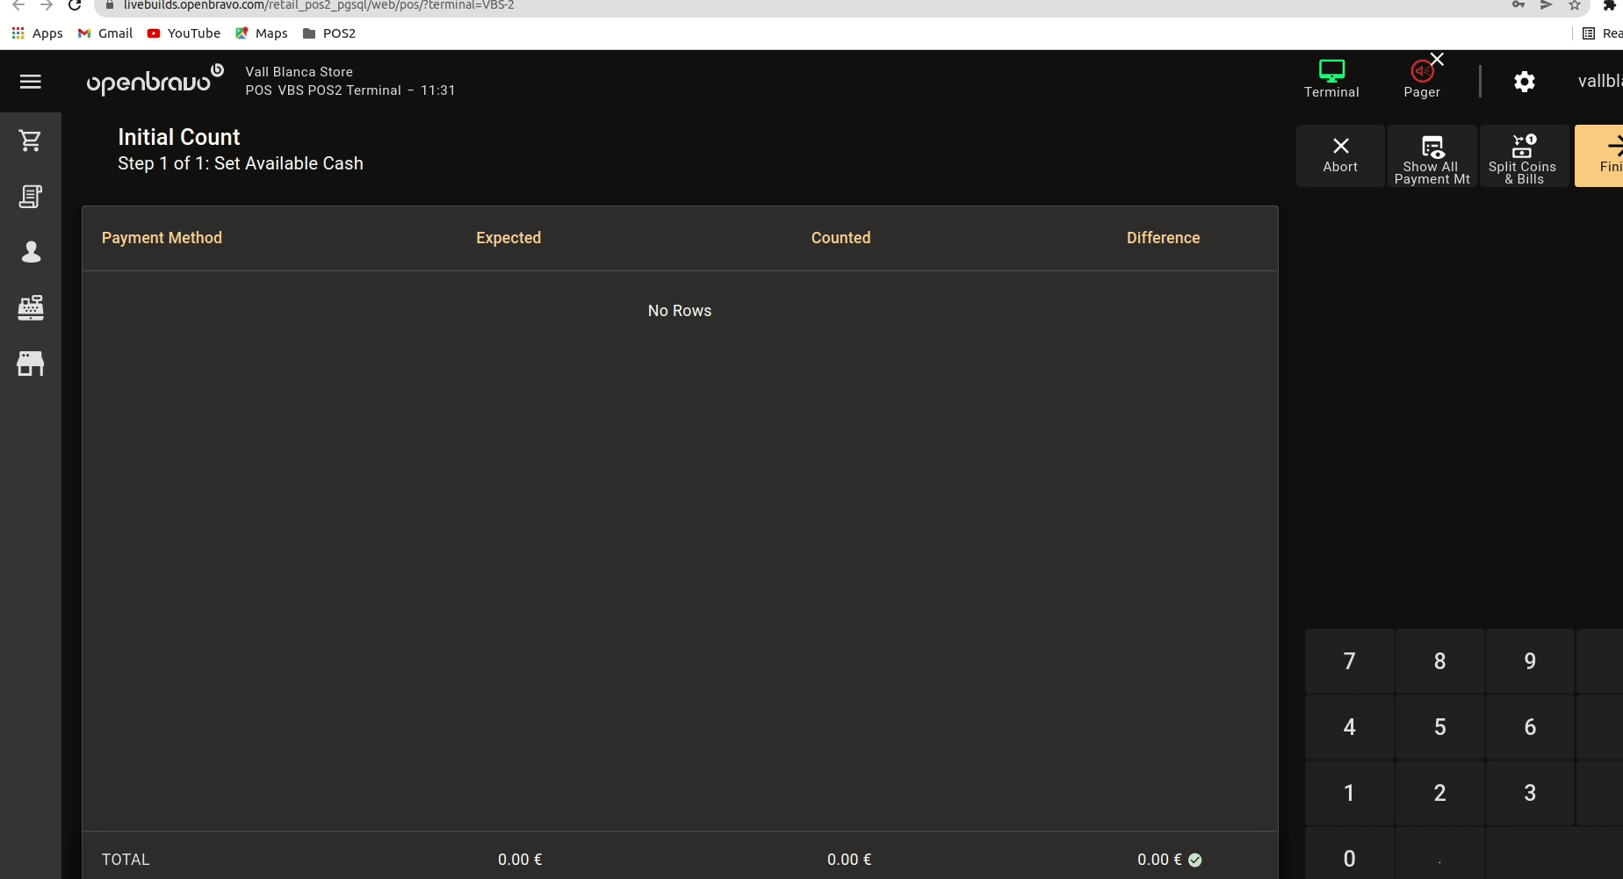Open the hamburger main menu
Screen dimensions: 1623x879
tap(31, 82)
